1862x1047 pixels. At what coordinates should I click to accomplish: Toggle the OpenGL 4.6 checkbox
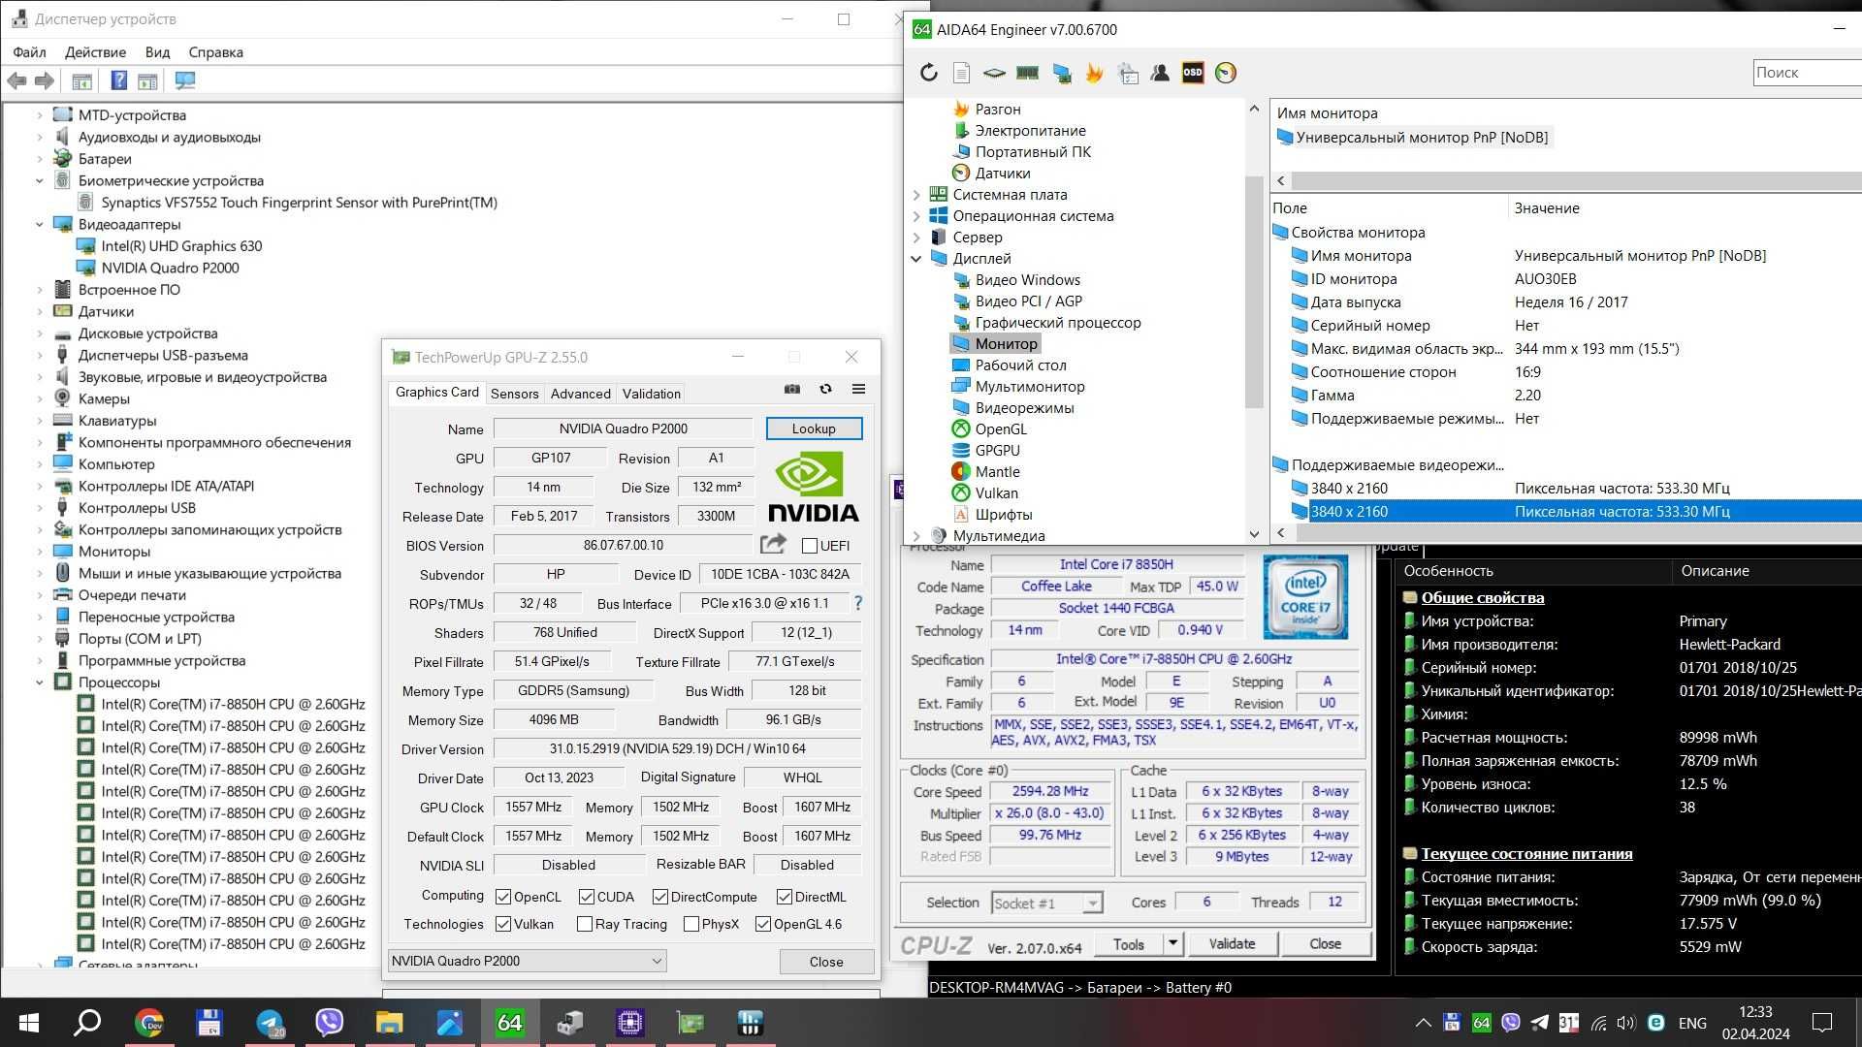(763, 924)
